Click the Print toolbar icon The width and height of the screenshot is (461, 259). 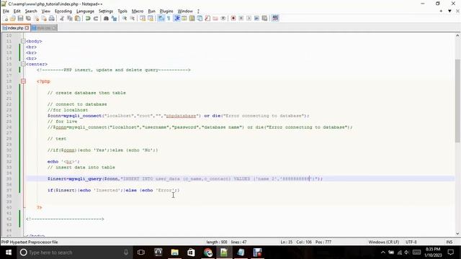52,19
